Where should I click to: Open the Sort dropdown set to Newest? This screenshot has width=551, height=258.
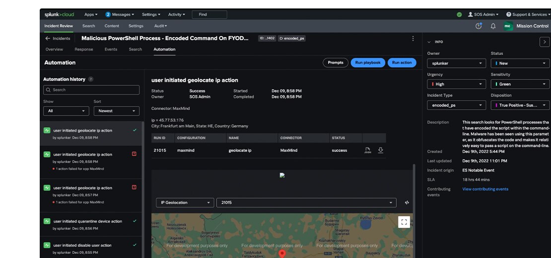coord(116,111)
